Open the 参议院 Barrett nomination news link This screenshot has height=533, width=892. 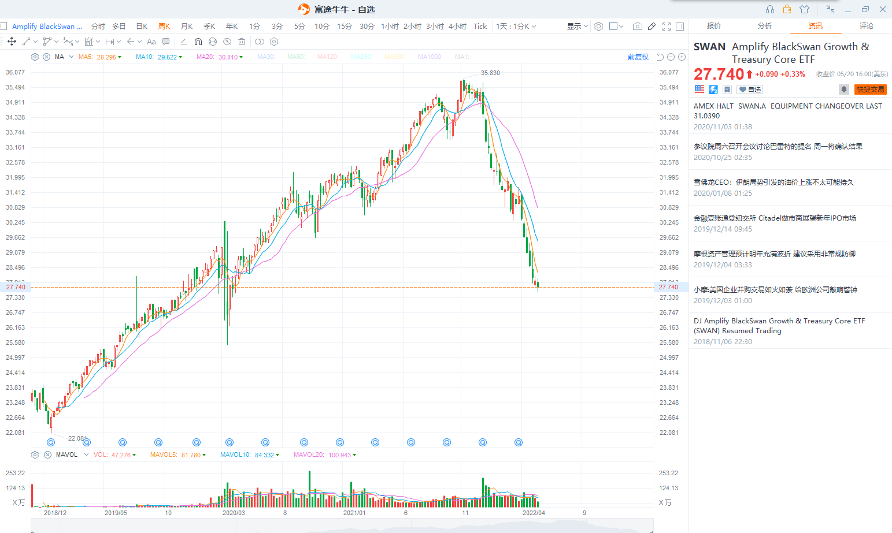(x=778, y=147)
